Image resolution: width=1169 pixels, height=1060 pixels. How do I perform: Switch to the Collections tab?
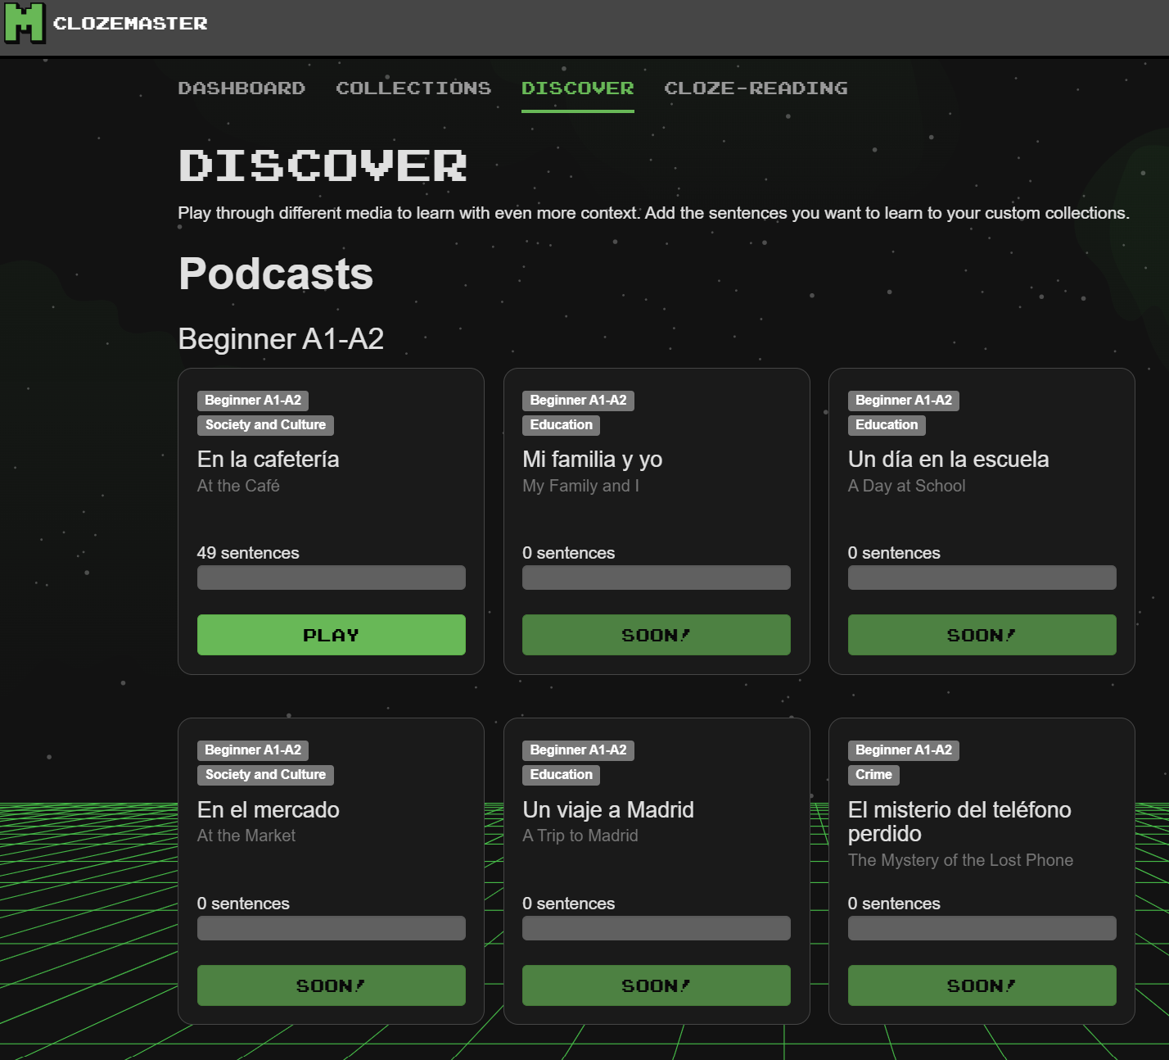tap(413, 88)
